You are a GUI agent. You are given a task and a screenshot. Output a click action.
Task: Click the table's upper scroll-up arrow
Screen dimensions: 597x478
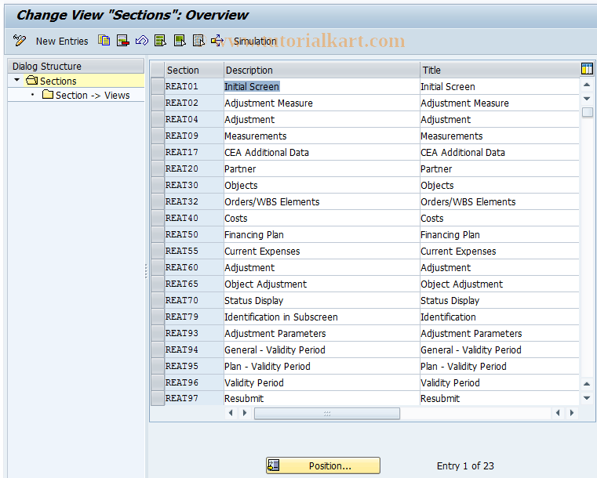click(x=587, y=85)
